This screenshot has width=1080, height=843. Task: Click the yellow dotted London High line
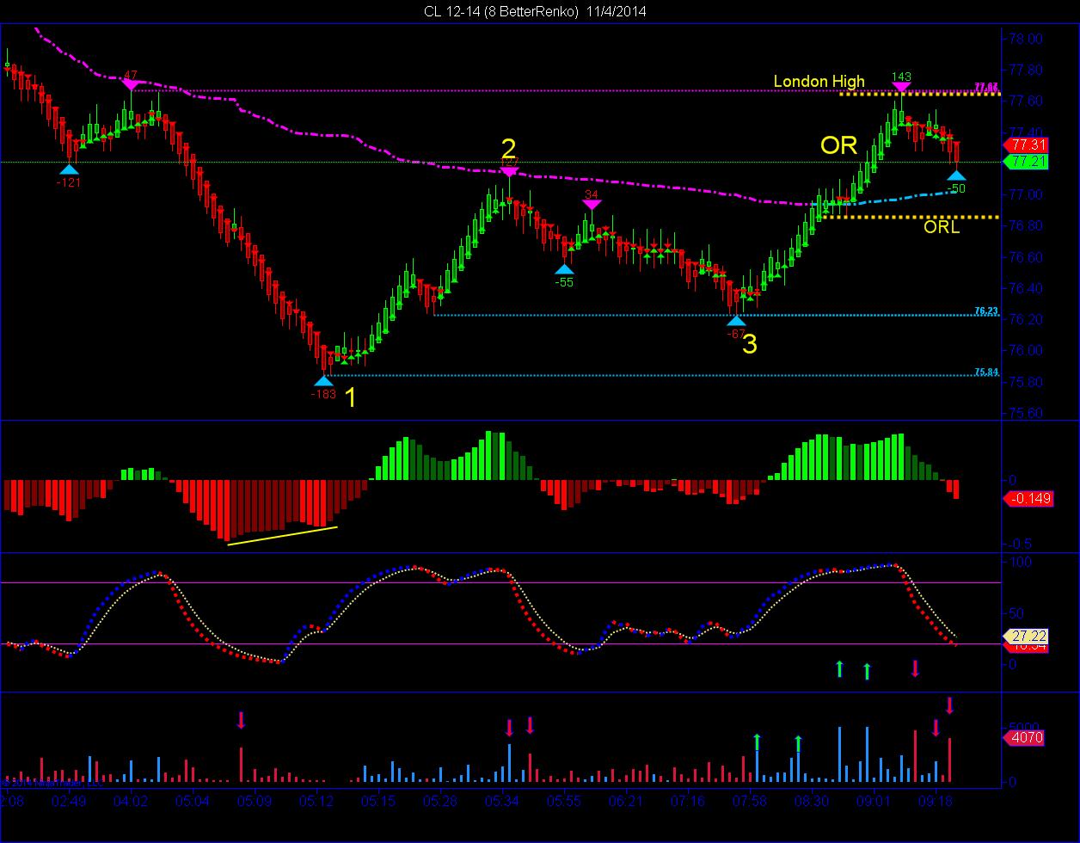920,93
